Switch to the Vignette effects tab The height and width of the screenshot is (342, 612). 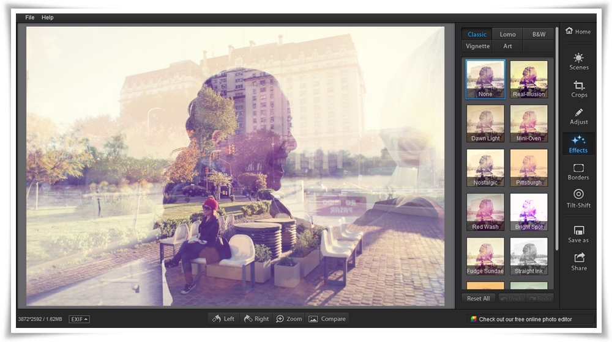(477, 46)
